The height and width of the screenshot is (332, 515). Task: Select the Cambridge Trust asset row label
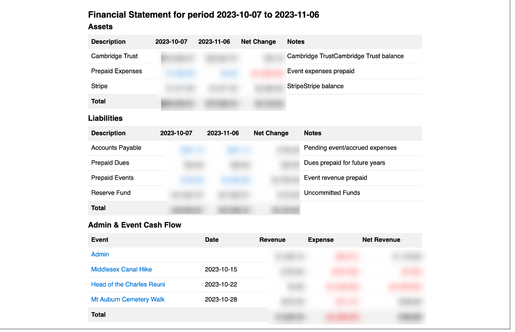coord(114,56)
